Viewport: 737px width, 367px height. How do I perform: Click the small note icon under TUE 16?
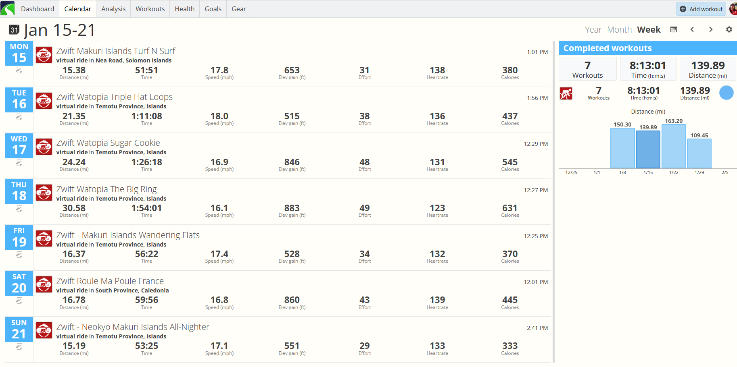[x=19, y=117]
